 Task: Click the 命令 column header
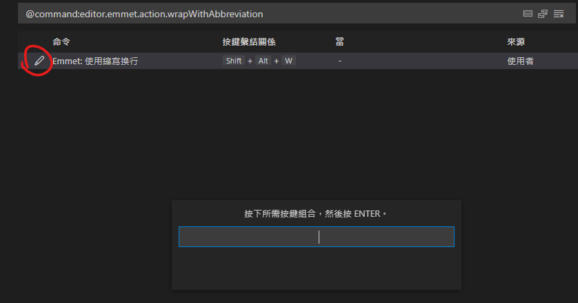(x=61, y=42)
